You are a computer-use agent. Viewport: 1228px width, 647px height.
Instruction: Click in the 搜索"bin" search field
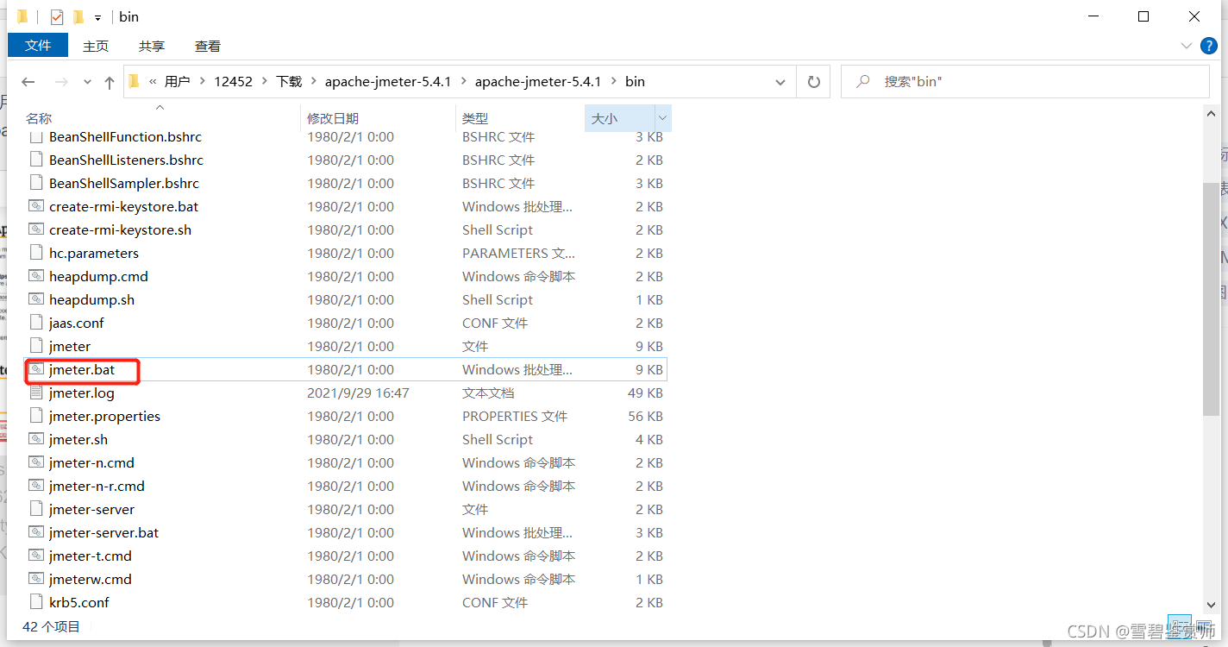(x=1025, y=82)
